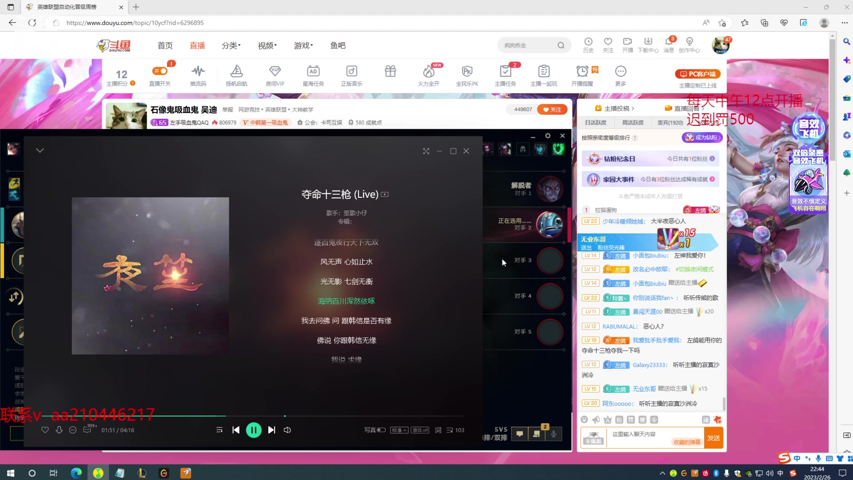Expand 更多 tools menu
The width and height of the screenshot is (853, 480).
click(x=621, y=76)
